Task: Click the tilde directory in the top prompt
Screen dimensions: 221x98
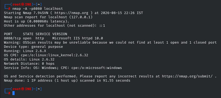Action: pos(39,4)
